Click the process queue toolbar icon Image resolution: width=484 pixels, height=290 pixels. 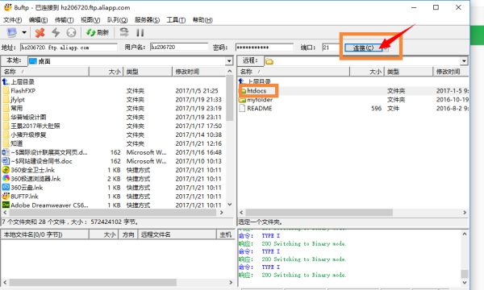[x=124, y=32]
